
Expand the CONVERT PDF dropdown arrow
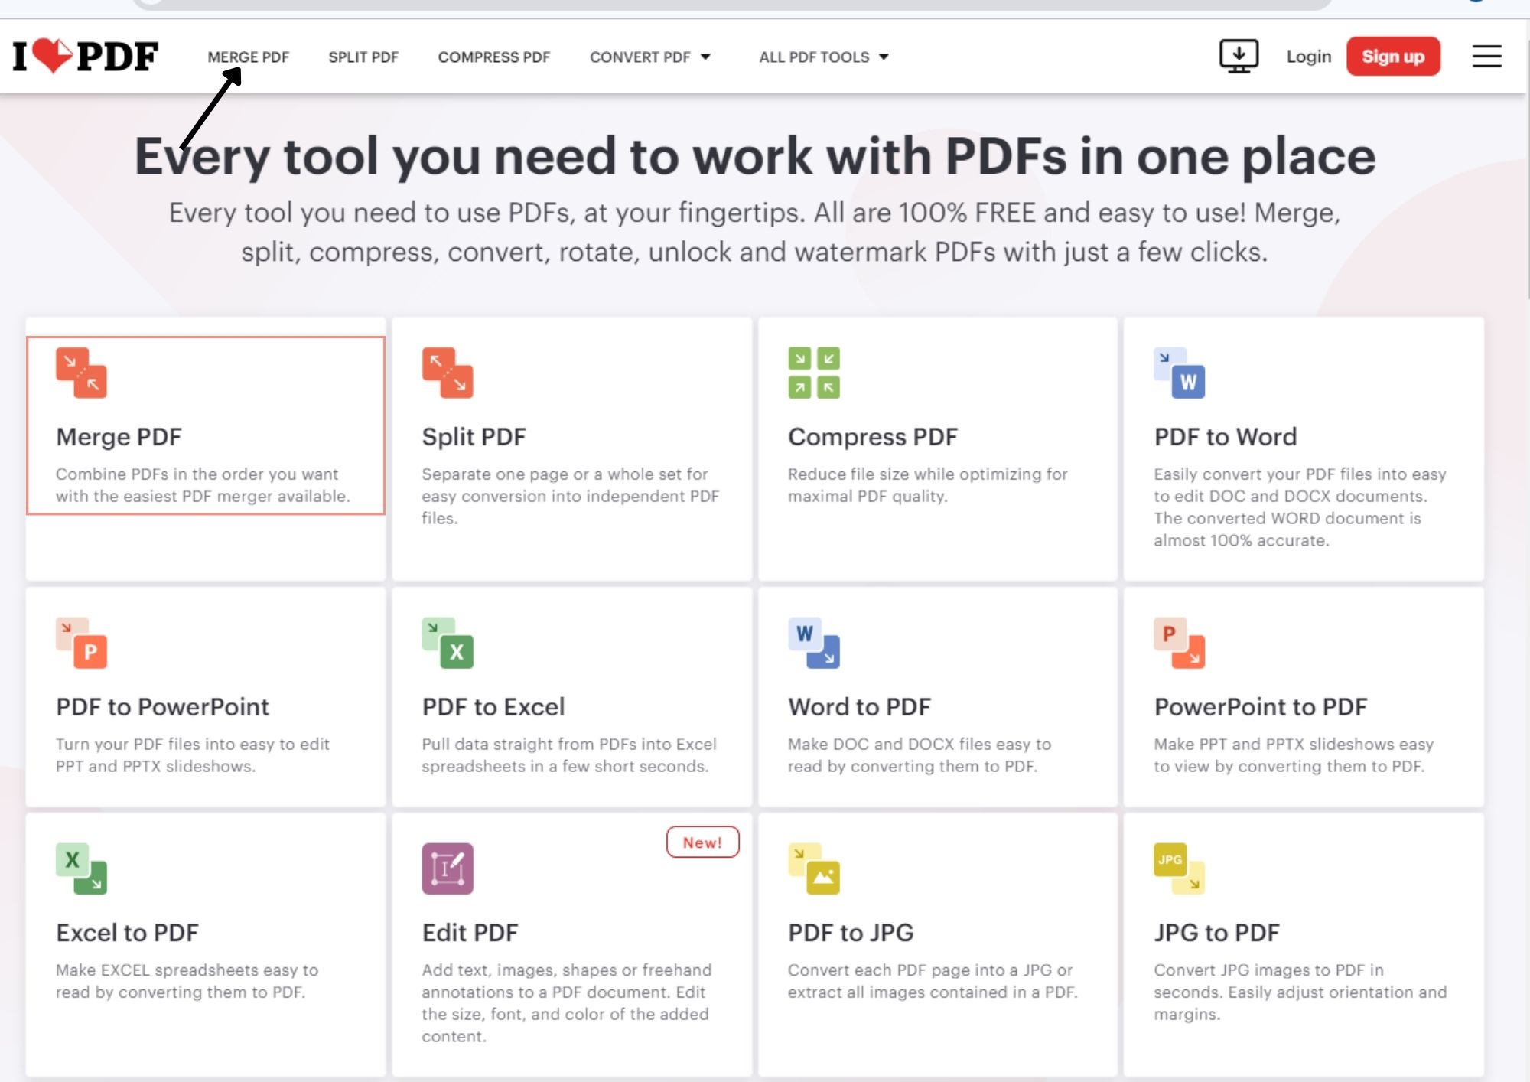(705, 57)
